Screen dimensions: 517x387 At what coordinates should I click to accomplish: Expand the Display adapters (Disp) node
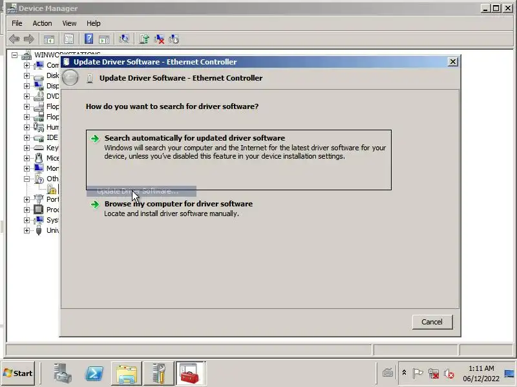(26, 86)
